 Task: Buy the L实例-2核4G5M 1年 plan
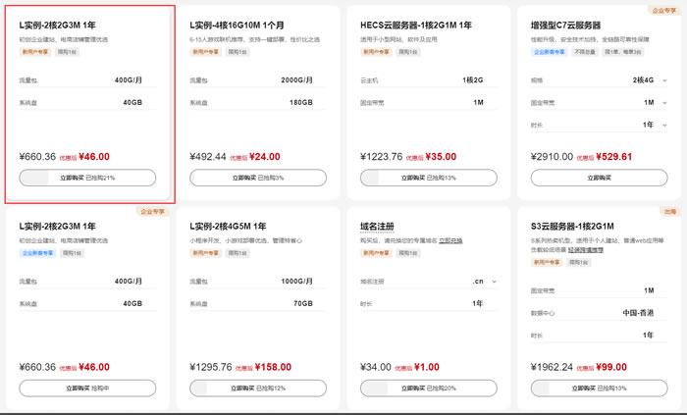257,389
